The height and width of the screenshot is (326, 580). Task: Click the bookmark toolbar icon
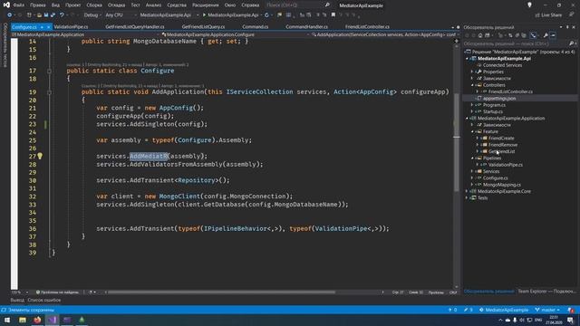click(333, 15)
